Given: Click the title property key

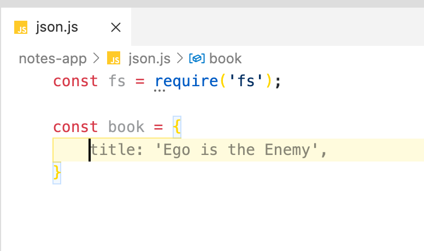Looking at the screenshot, I should [113, 150].
